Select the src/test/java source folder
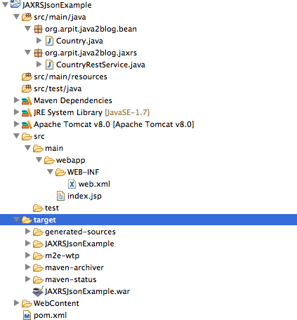297x320 pixels. tap(52, 88)
